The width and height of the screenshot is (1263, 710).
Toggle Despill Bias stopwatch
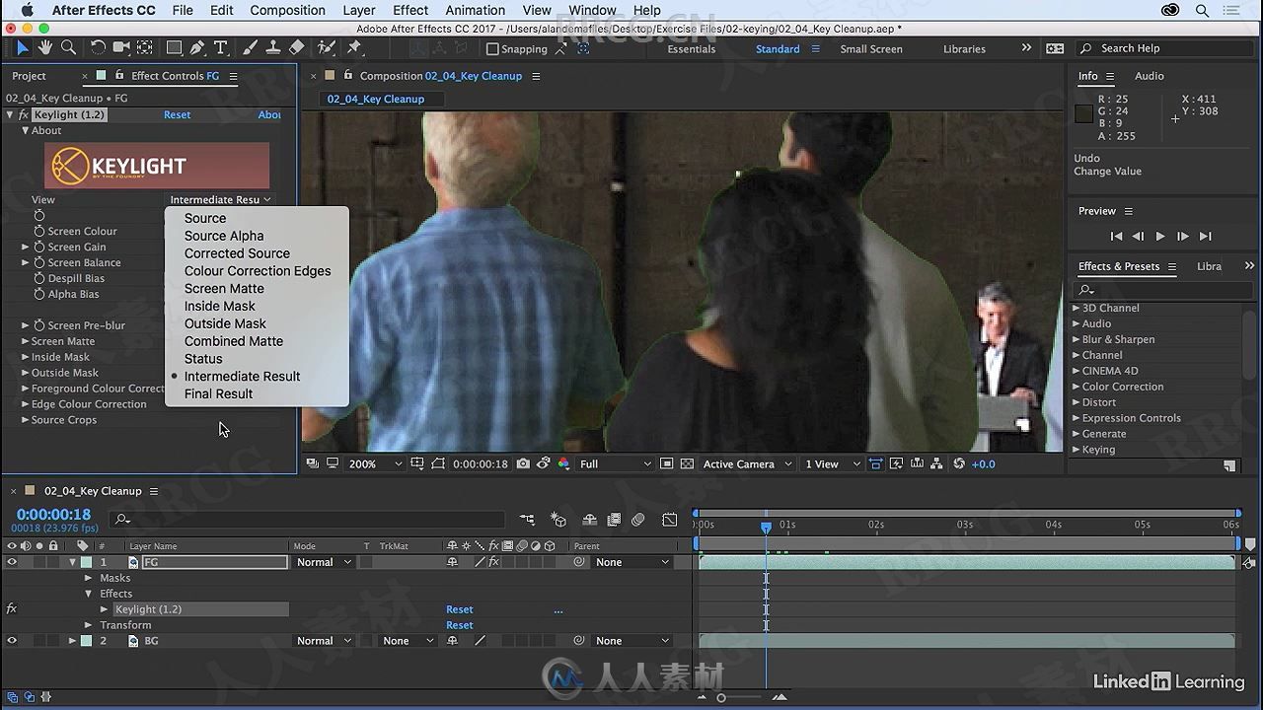(39, 278)
